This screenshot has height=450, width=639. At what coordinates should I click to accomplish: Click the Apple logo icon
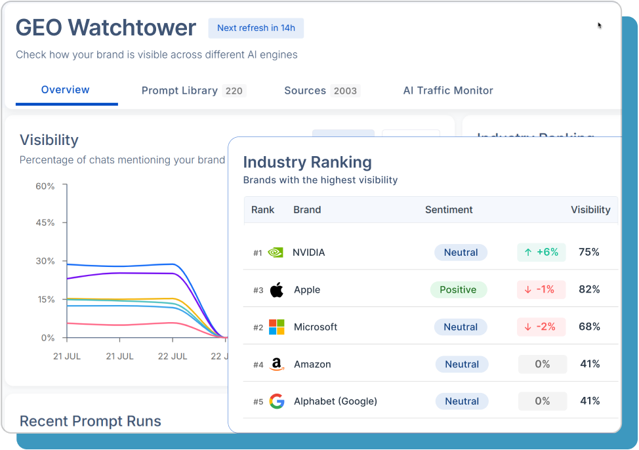coord(277,290)
